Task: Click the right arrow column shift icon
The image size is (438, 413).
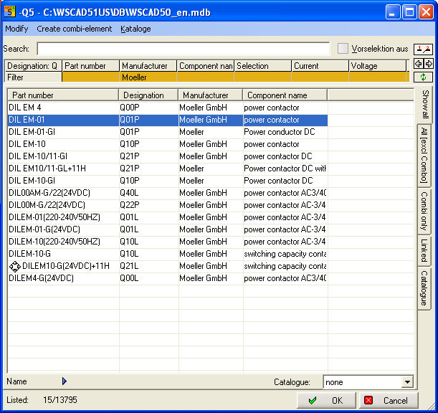Action: [x=429, y=64]
